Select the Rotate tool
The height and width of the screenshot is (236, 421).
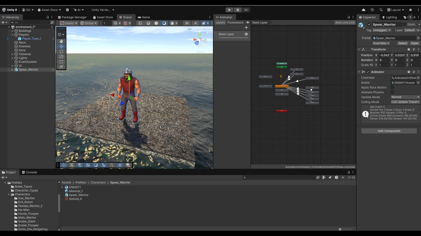coord(61,51)
